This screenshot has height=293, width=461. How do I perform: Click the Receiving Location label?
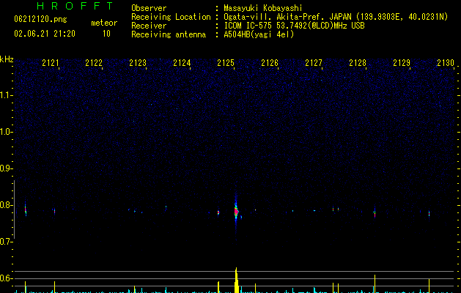[171, 17]
